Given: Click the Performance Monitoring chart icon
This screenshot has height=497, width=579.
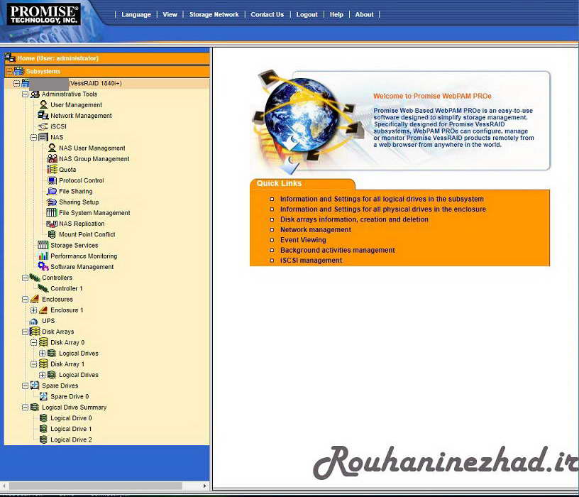Looking at the screenshot, I should (x=43, y=256).
